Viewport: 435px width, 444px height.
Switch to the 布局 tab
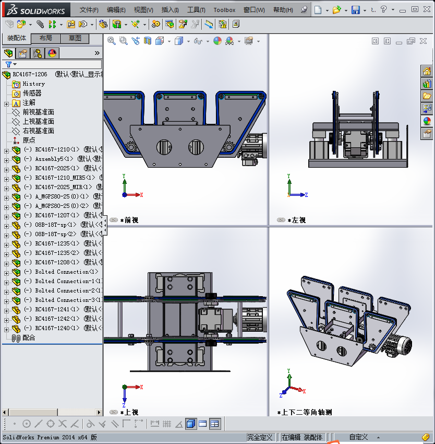[x=45, y=38]
